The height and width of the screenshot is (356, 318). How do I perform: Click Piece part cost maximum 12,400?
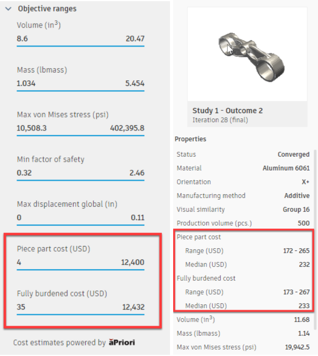tap(133, 262)
